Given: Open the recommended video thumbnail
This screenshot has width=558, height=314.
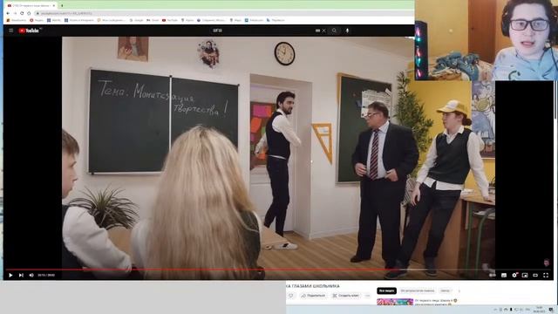Looking at the screenshot, I should (395, 303).
